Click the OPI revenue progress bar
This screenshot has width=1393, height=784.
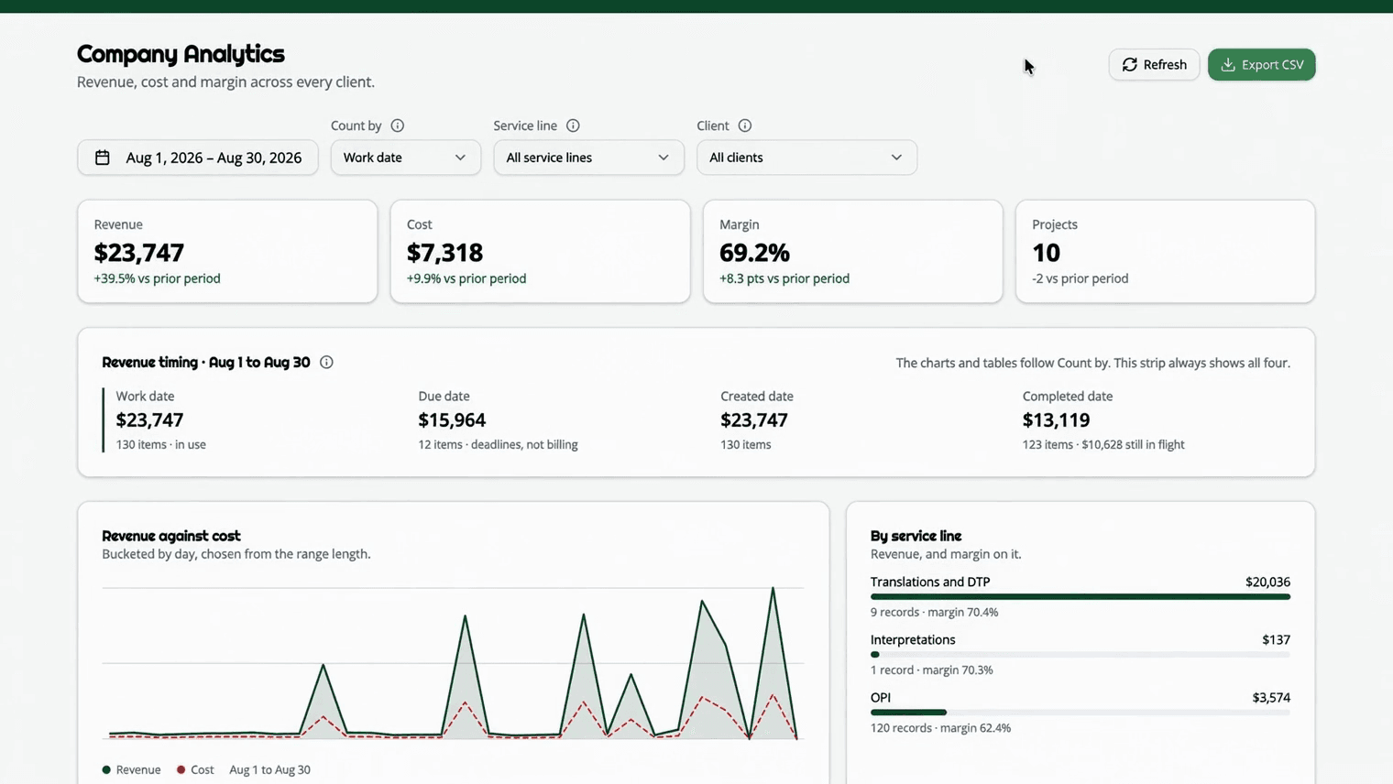[x=1080, y=713]
